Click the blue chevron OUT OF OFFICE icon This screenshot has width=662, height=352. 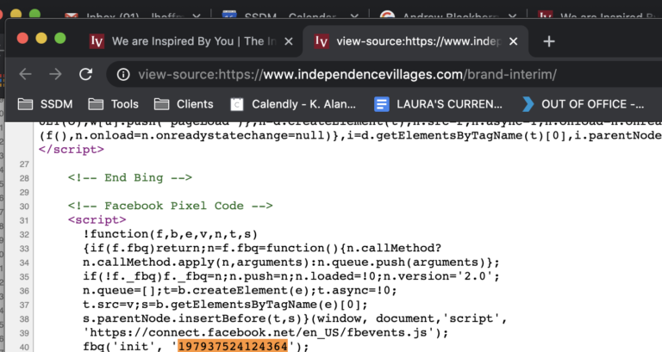[x=528, y=104]
